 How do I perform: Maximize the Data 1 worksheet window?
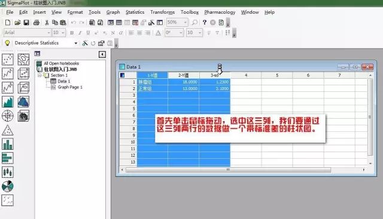355,67
